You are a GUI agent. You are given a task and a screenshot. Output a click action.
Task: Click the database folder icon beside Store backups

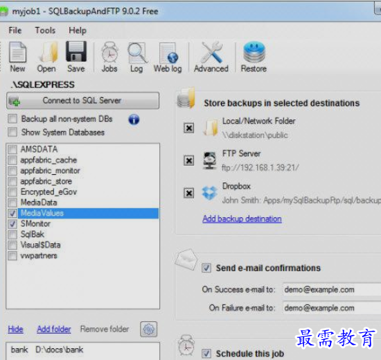pos(186,98)
